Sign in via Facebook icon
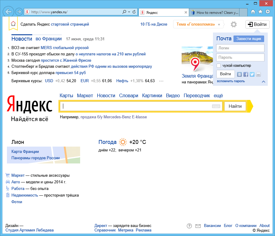Screen dimensions: 275x236 tap(246, 74)
